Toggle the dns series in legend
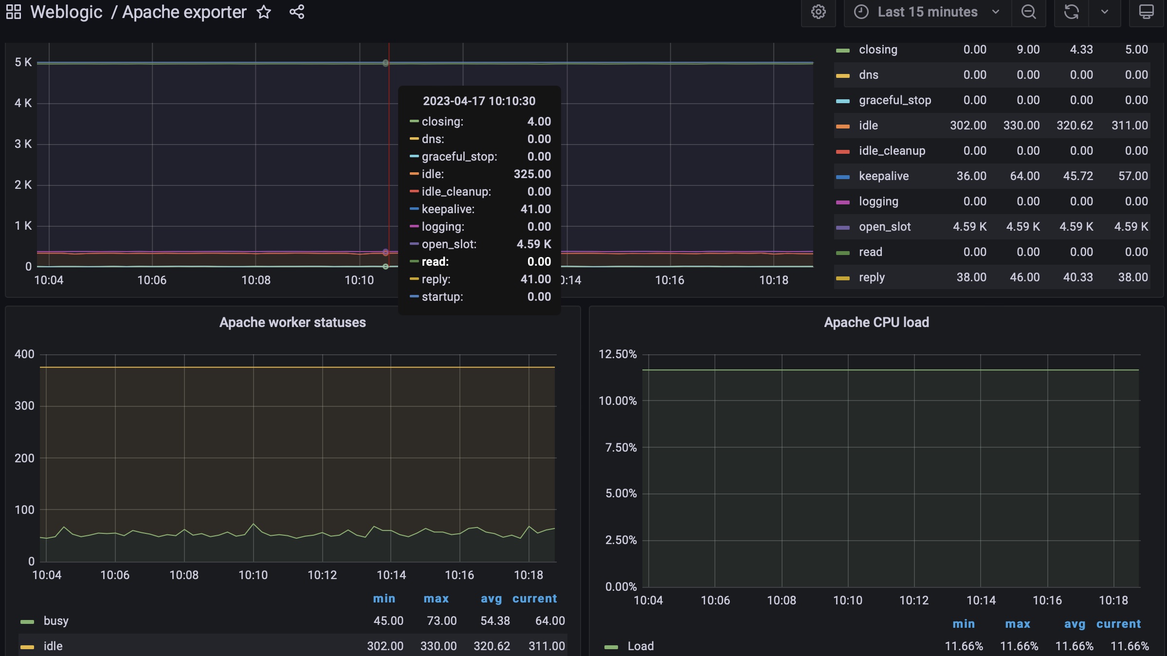Viewport: 1167px width, 656px height. 869,75
